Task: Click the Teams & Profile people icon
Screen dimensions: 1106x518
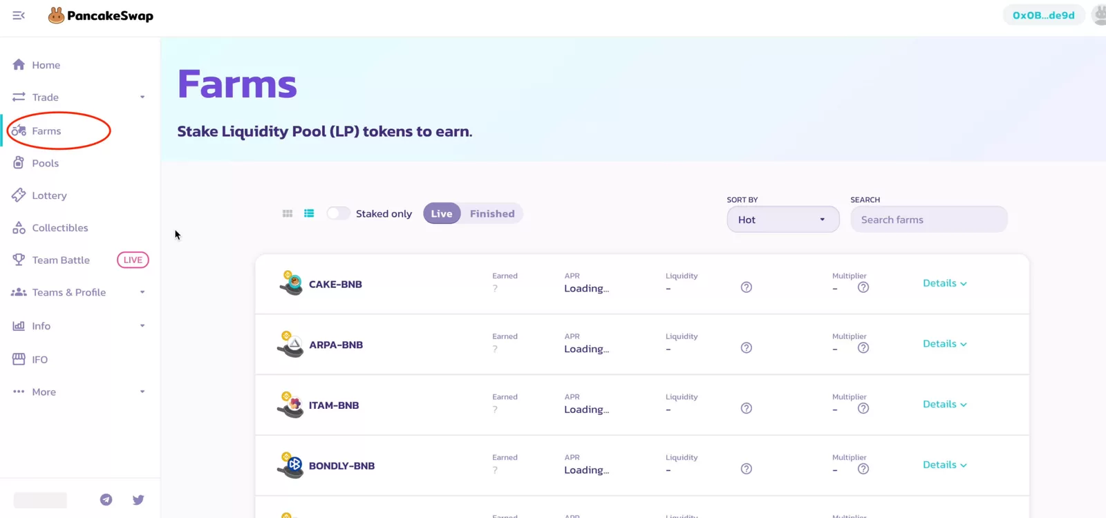Action: [19, 292]
